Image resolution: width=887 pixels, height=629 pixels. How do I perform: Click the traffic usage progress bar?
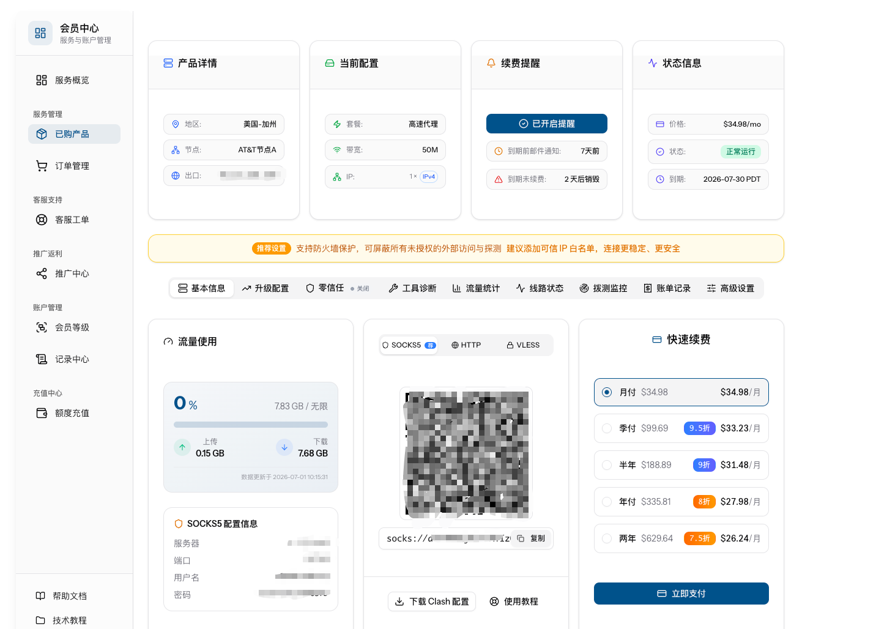point(251,425)
